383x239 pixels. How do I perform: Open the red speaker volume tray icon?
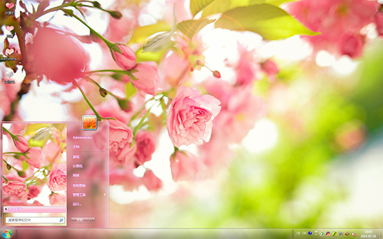(347, 234)
